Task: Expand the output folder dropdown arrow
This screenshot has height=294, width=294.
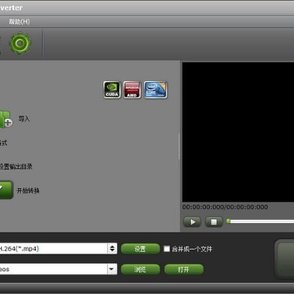Action: pos(111,269)
